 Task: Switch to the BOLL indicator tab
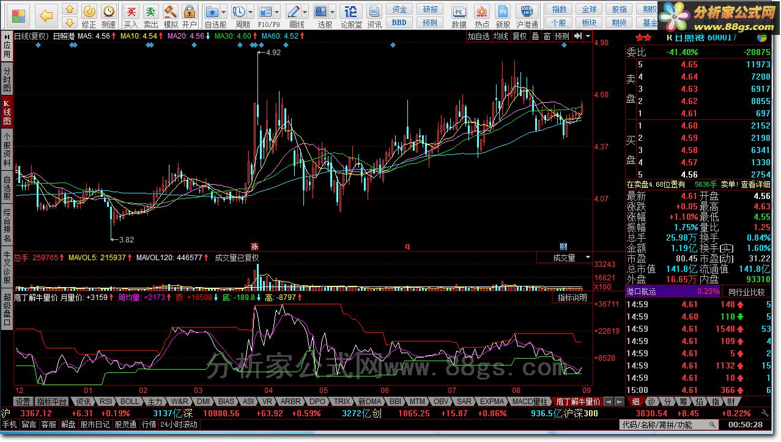(x=130, y=402)
